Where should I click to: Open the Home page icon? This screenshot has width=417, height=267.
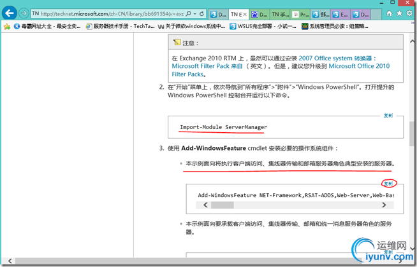[389, 13]
